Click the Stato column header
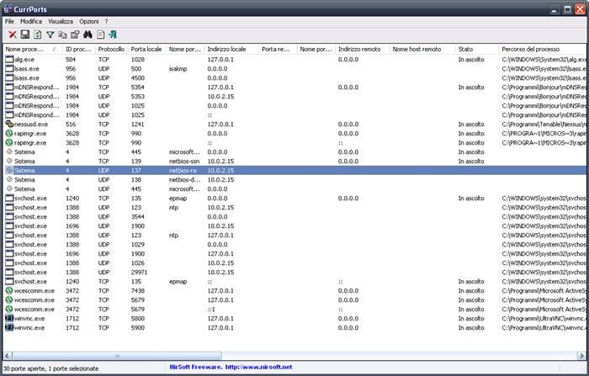Image resolution: width=589 pixels, height=376 pixels. point(475,50)
